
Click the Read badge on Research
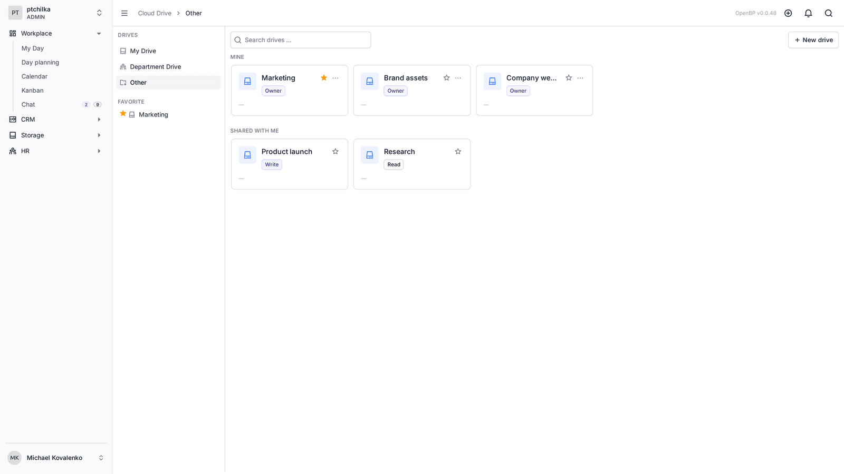click(x=394, y=165)
